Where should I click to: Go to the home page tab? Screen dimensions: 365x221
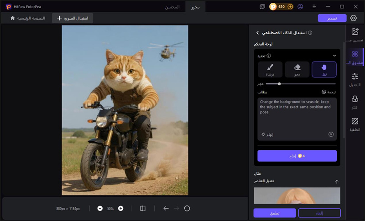click(28, 18)
